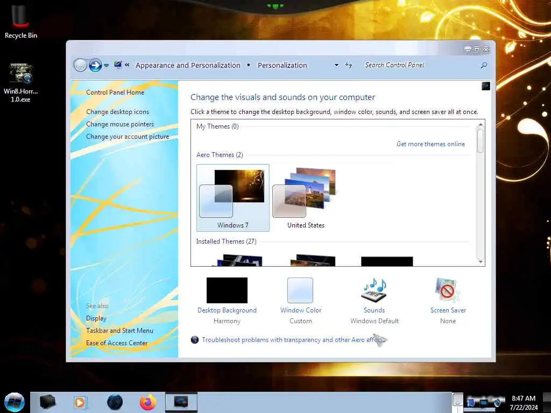Open the dark globe taskbar icon

click(x=115, y=402)
